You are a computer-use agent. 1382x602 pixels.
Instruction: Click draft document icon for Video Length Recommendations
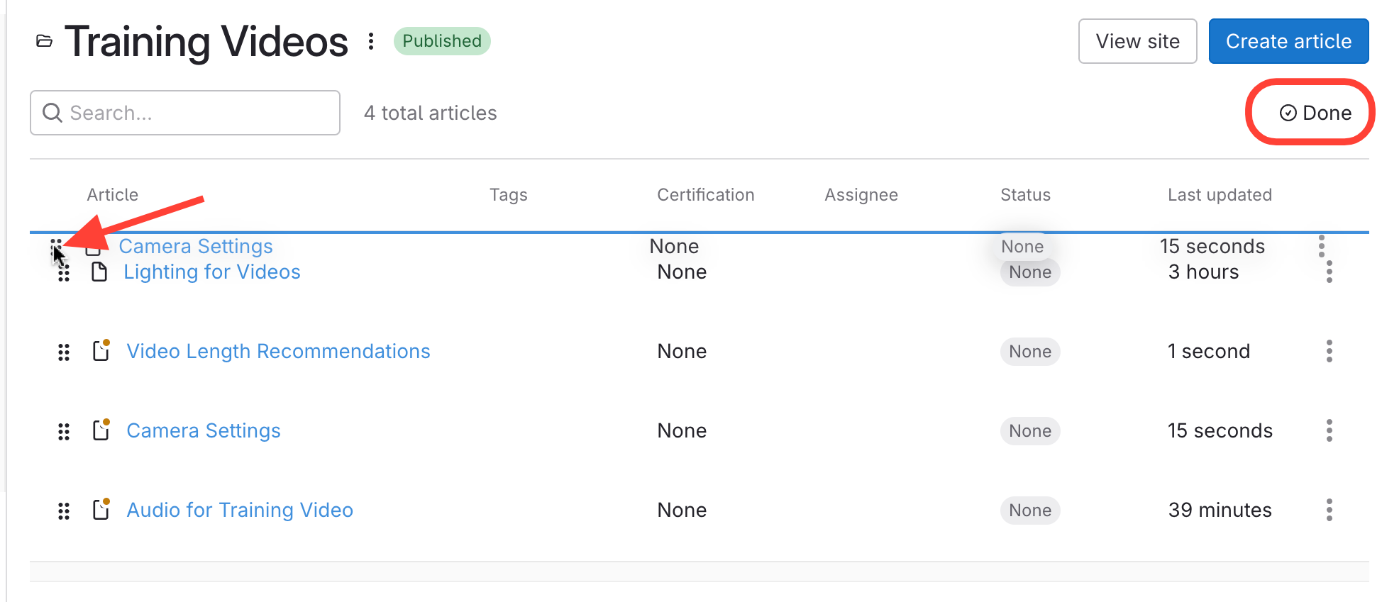point(101,351)
